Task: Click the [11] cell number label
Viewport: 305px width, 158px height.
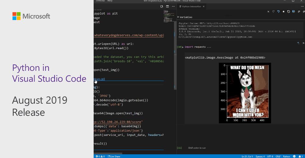Action: pyautogui.click(x=179, y=148)
